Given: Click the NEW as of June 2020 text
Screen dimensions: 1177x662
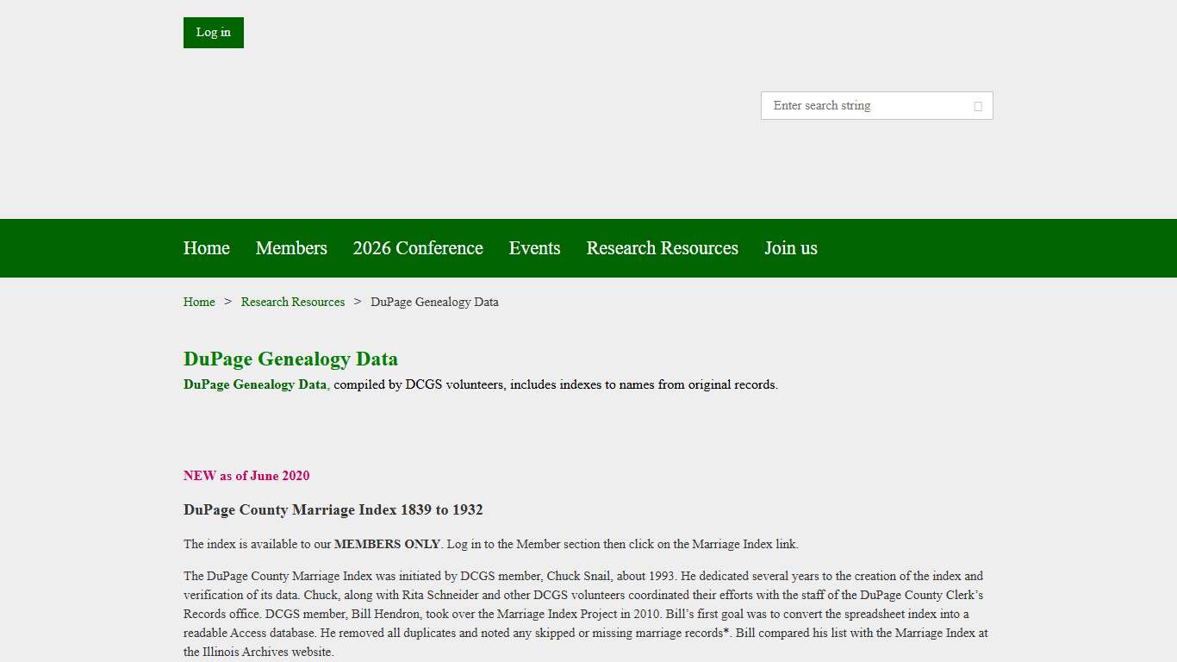Looking at the screenshot, I should pyautogui.click(x=246, y=476).
